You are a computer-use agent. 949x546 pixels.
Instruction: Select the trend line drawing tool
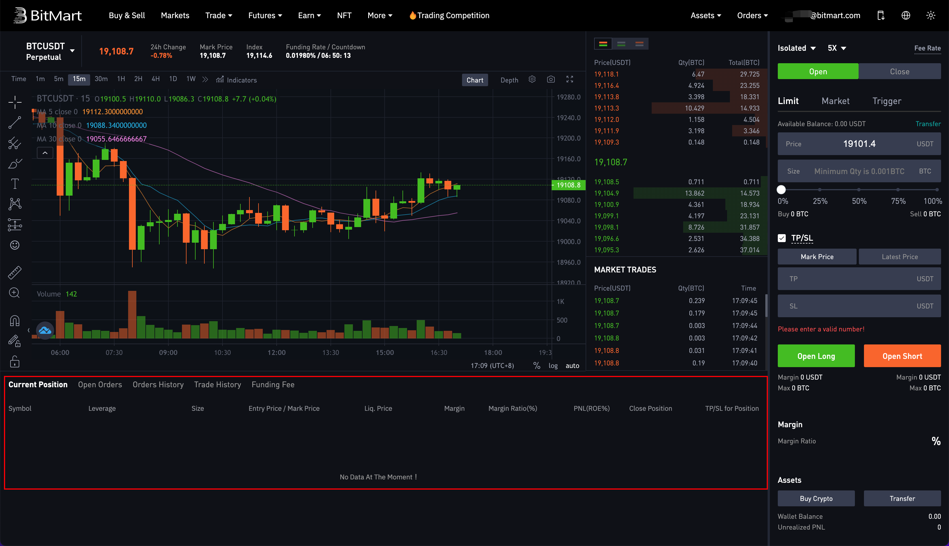15,122
